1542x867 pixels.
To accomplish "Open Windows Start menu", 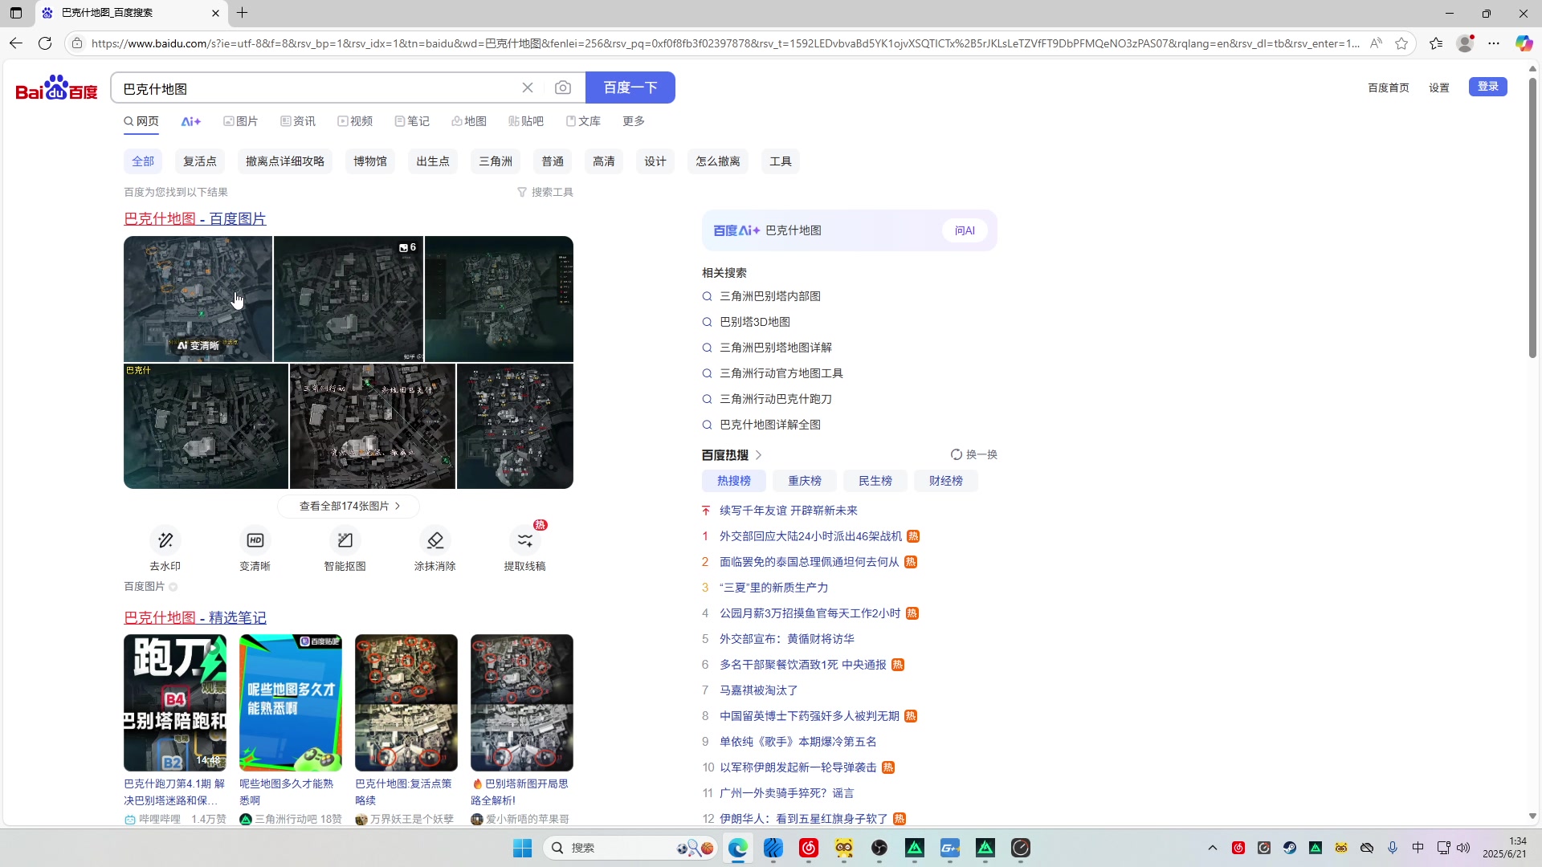I will (523, 848).
